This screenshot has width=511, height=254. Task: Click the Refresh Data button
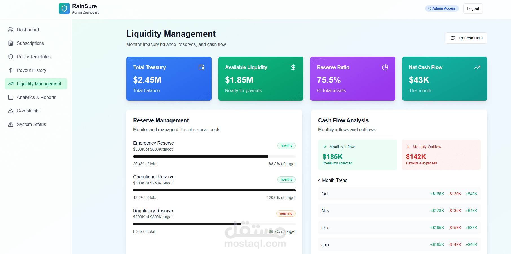coord(466,38)
